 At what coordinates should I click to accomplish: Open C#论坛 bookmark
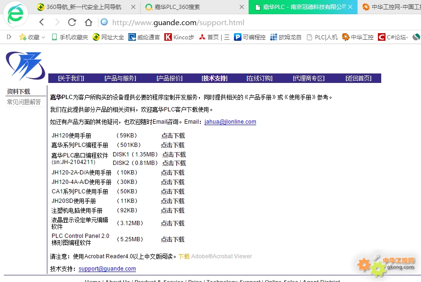(393, 37)
